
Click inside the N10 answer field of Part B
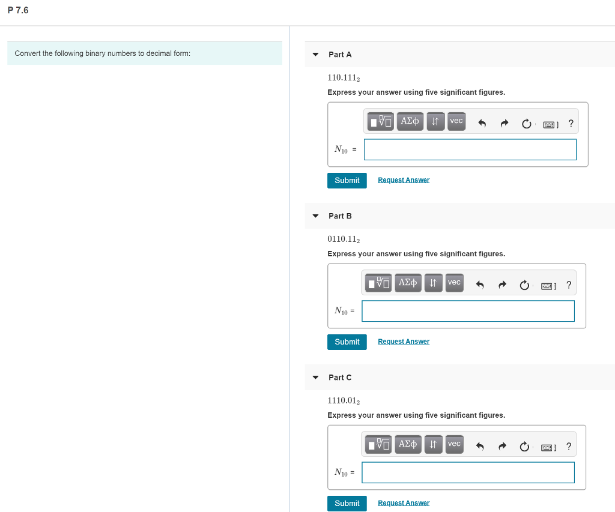pos(468,311)
